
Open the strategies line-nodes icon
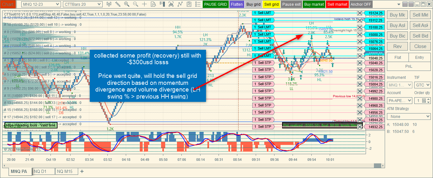point(180,4)
